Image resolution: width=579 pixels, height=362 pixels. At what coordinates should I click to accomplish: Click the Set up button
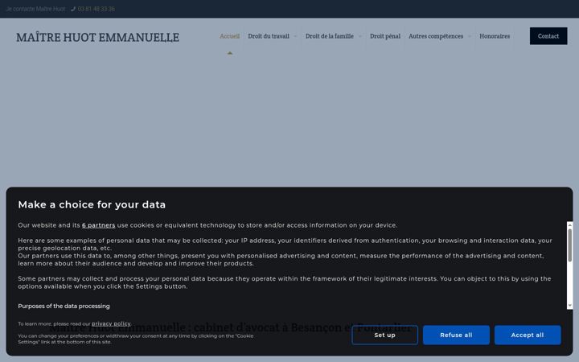[384, 335]
